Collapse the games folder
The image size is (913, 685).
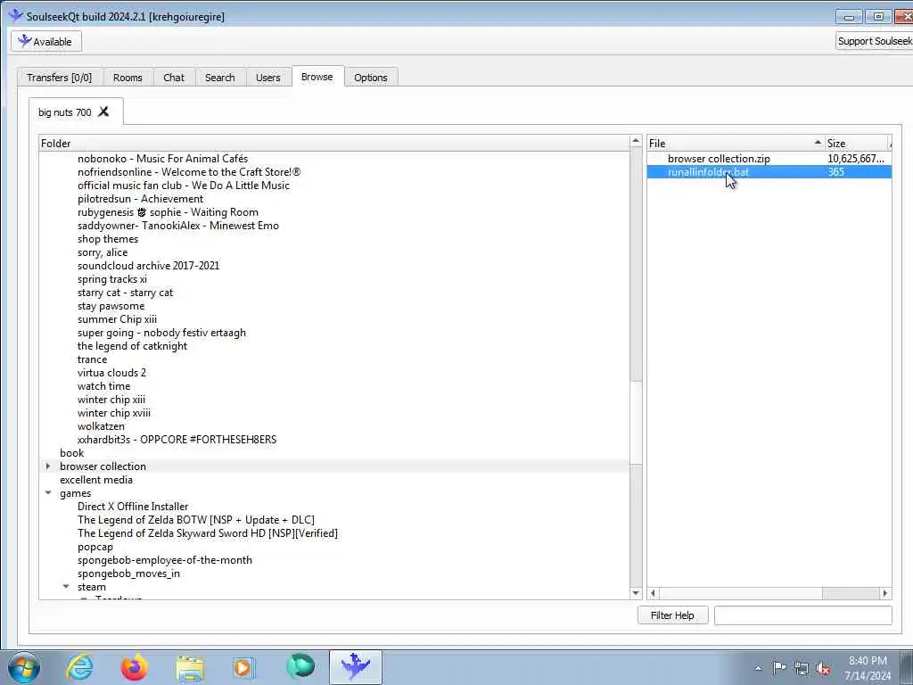coord(48,492)
